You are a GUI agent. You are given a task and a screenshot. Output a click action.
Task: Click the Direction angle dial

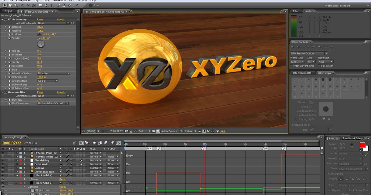click(x=41, y=44)
